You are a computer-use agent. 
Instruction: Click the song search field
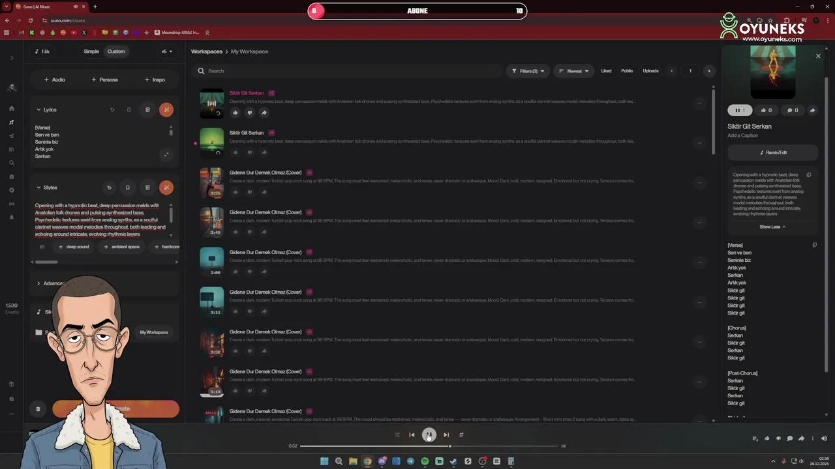coord(349,71)
